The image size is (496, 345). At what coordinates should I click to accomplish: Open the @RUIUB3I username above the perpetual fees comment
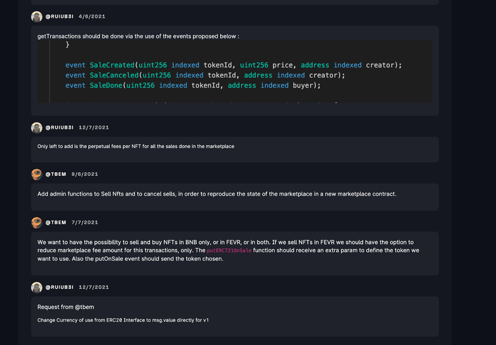(60, 128)
